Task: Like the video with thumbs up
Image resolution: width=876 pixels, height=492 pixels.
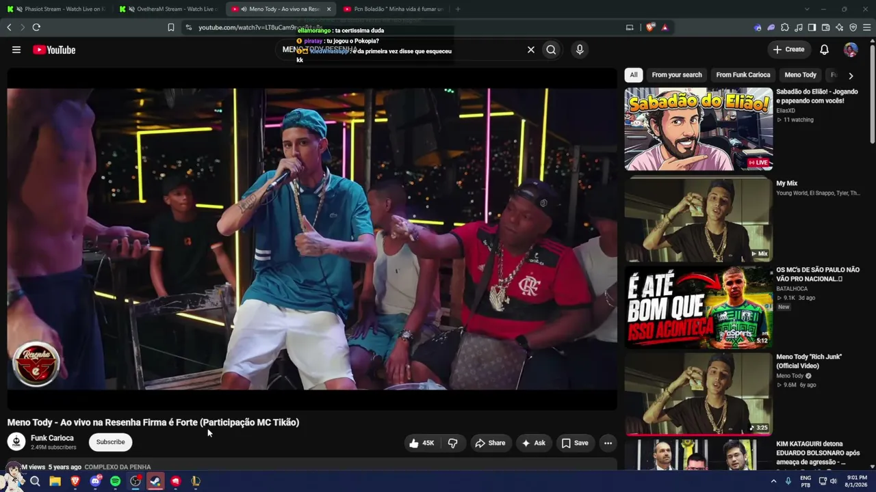Action: point(422,443)
